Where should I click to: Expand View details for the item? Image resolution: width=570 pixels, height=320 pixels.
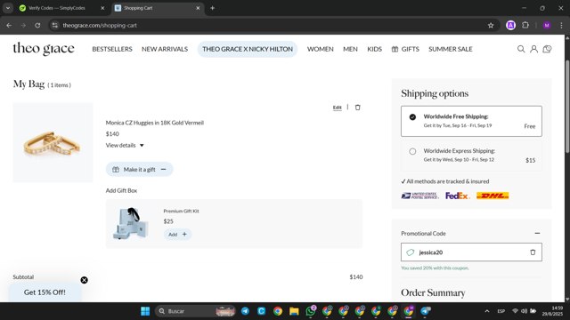(125, 145)
